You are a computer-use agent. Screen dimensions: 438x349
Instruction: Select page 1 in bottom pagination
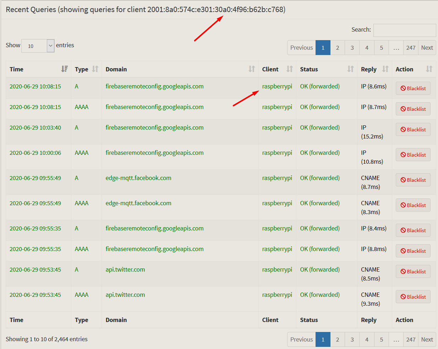[x=323, y=339]
